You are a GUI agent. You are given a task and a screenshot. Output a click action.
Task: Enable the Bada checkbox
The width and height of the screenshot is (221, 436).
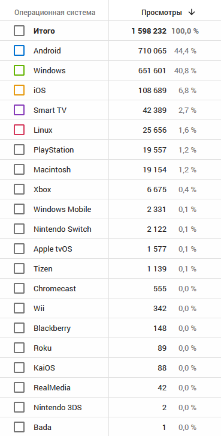coord(19,428)
